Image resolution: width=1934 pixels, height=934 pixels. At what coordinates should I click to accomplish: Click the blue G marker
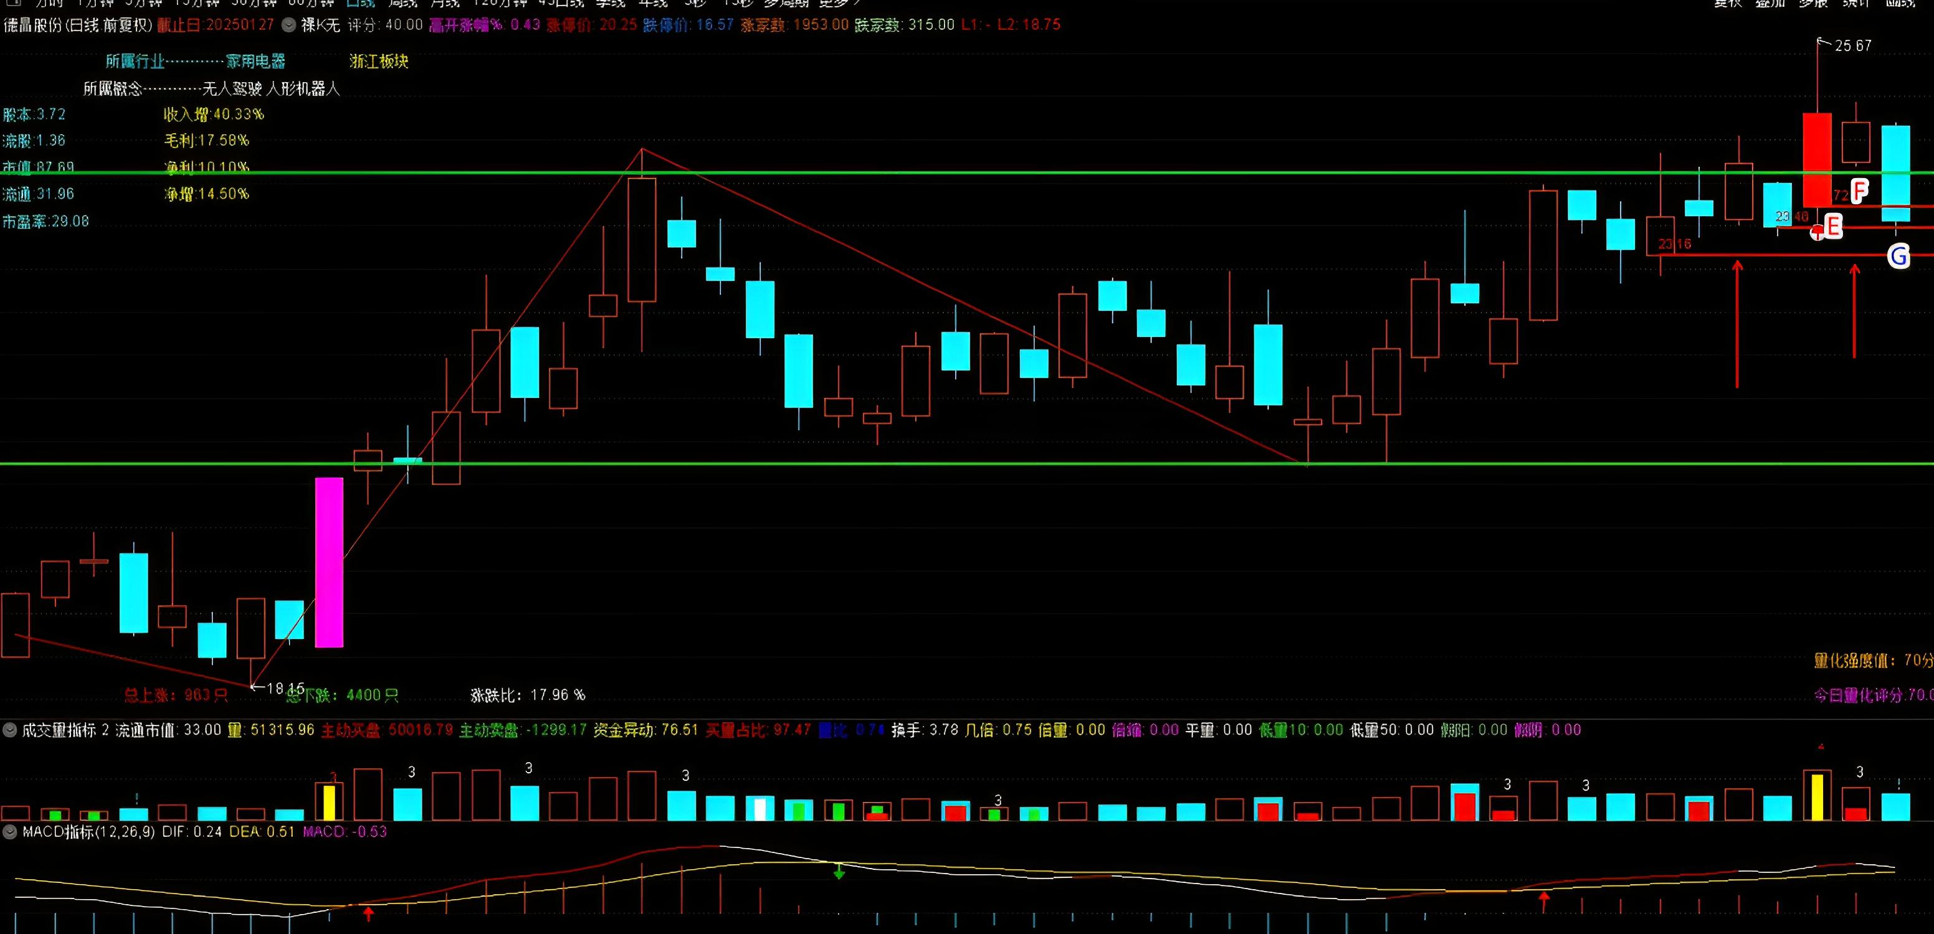(1898, 256)
